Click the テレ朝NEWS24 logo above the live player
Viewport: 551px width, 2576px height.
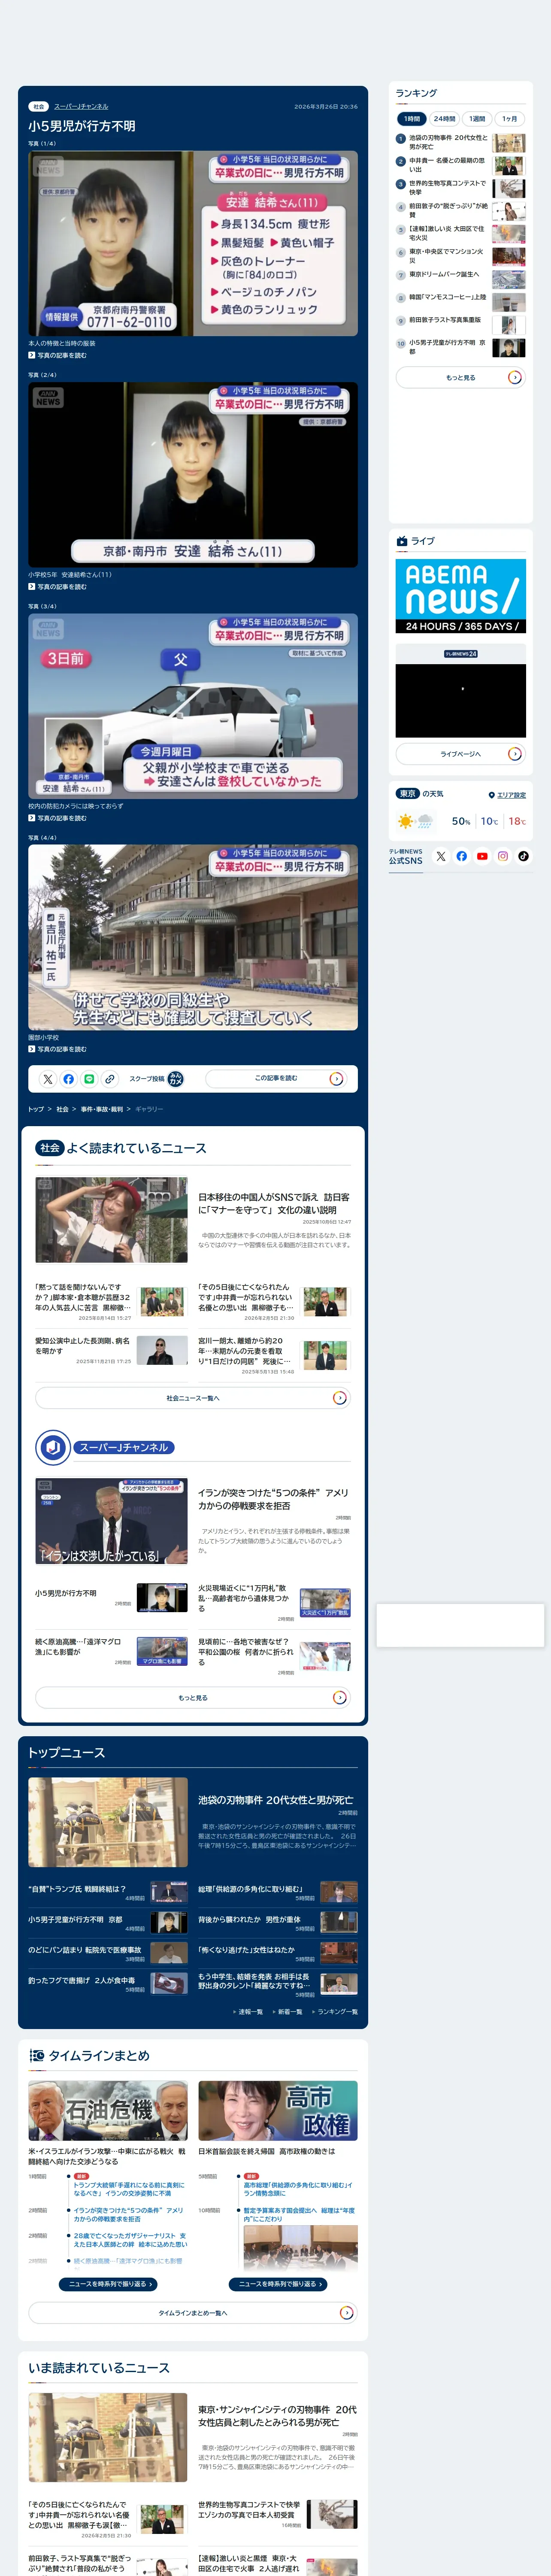coord(461,654)
